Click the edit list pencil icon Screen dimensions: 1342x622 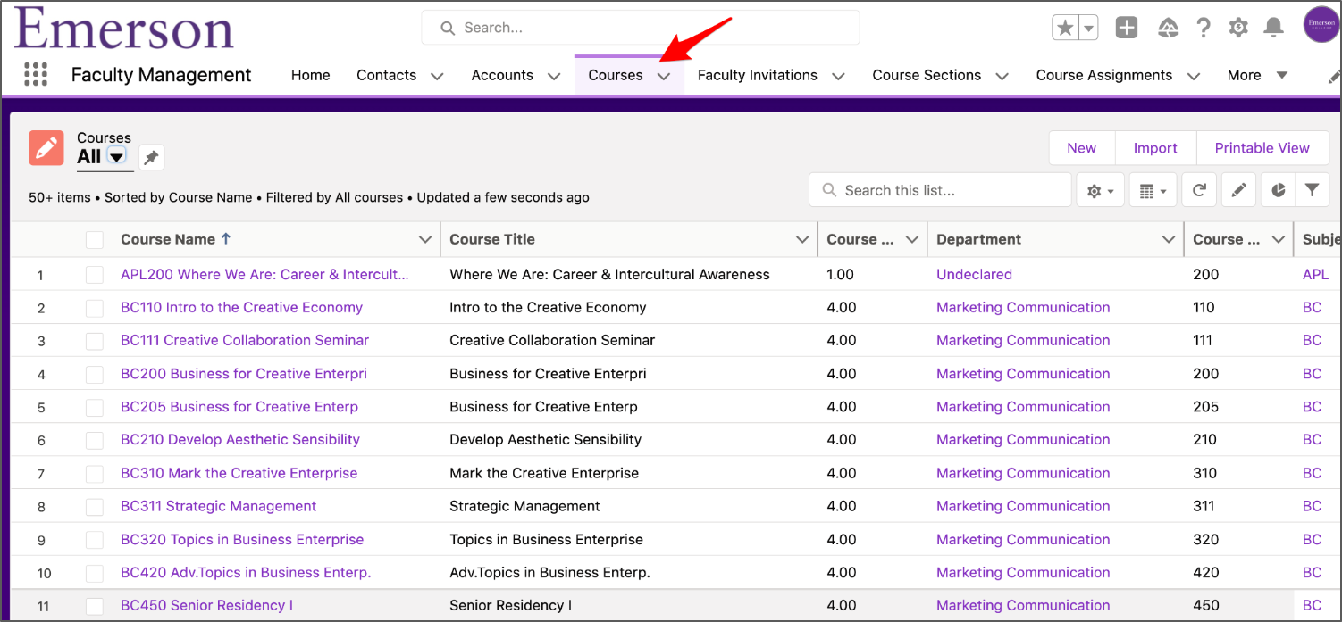(x=1238, y=190)
